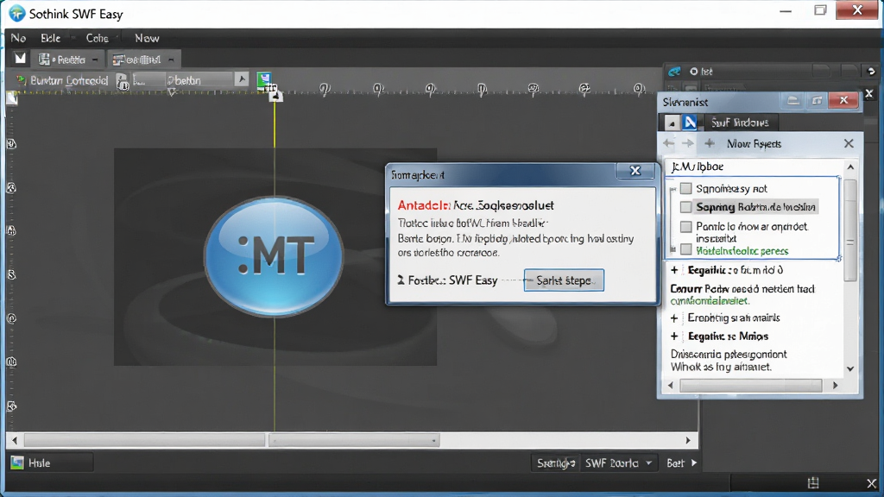Open the 'Obetan' combo box in the toolbar
This screenshot has width=884, height=497.
point(199,80)
